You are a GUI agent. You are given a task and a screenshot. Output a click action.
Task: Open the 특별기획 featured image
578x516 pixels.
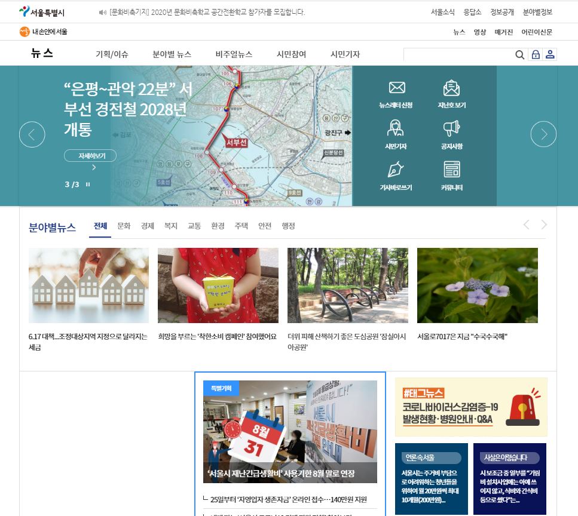[x=290, y=432]
